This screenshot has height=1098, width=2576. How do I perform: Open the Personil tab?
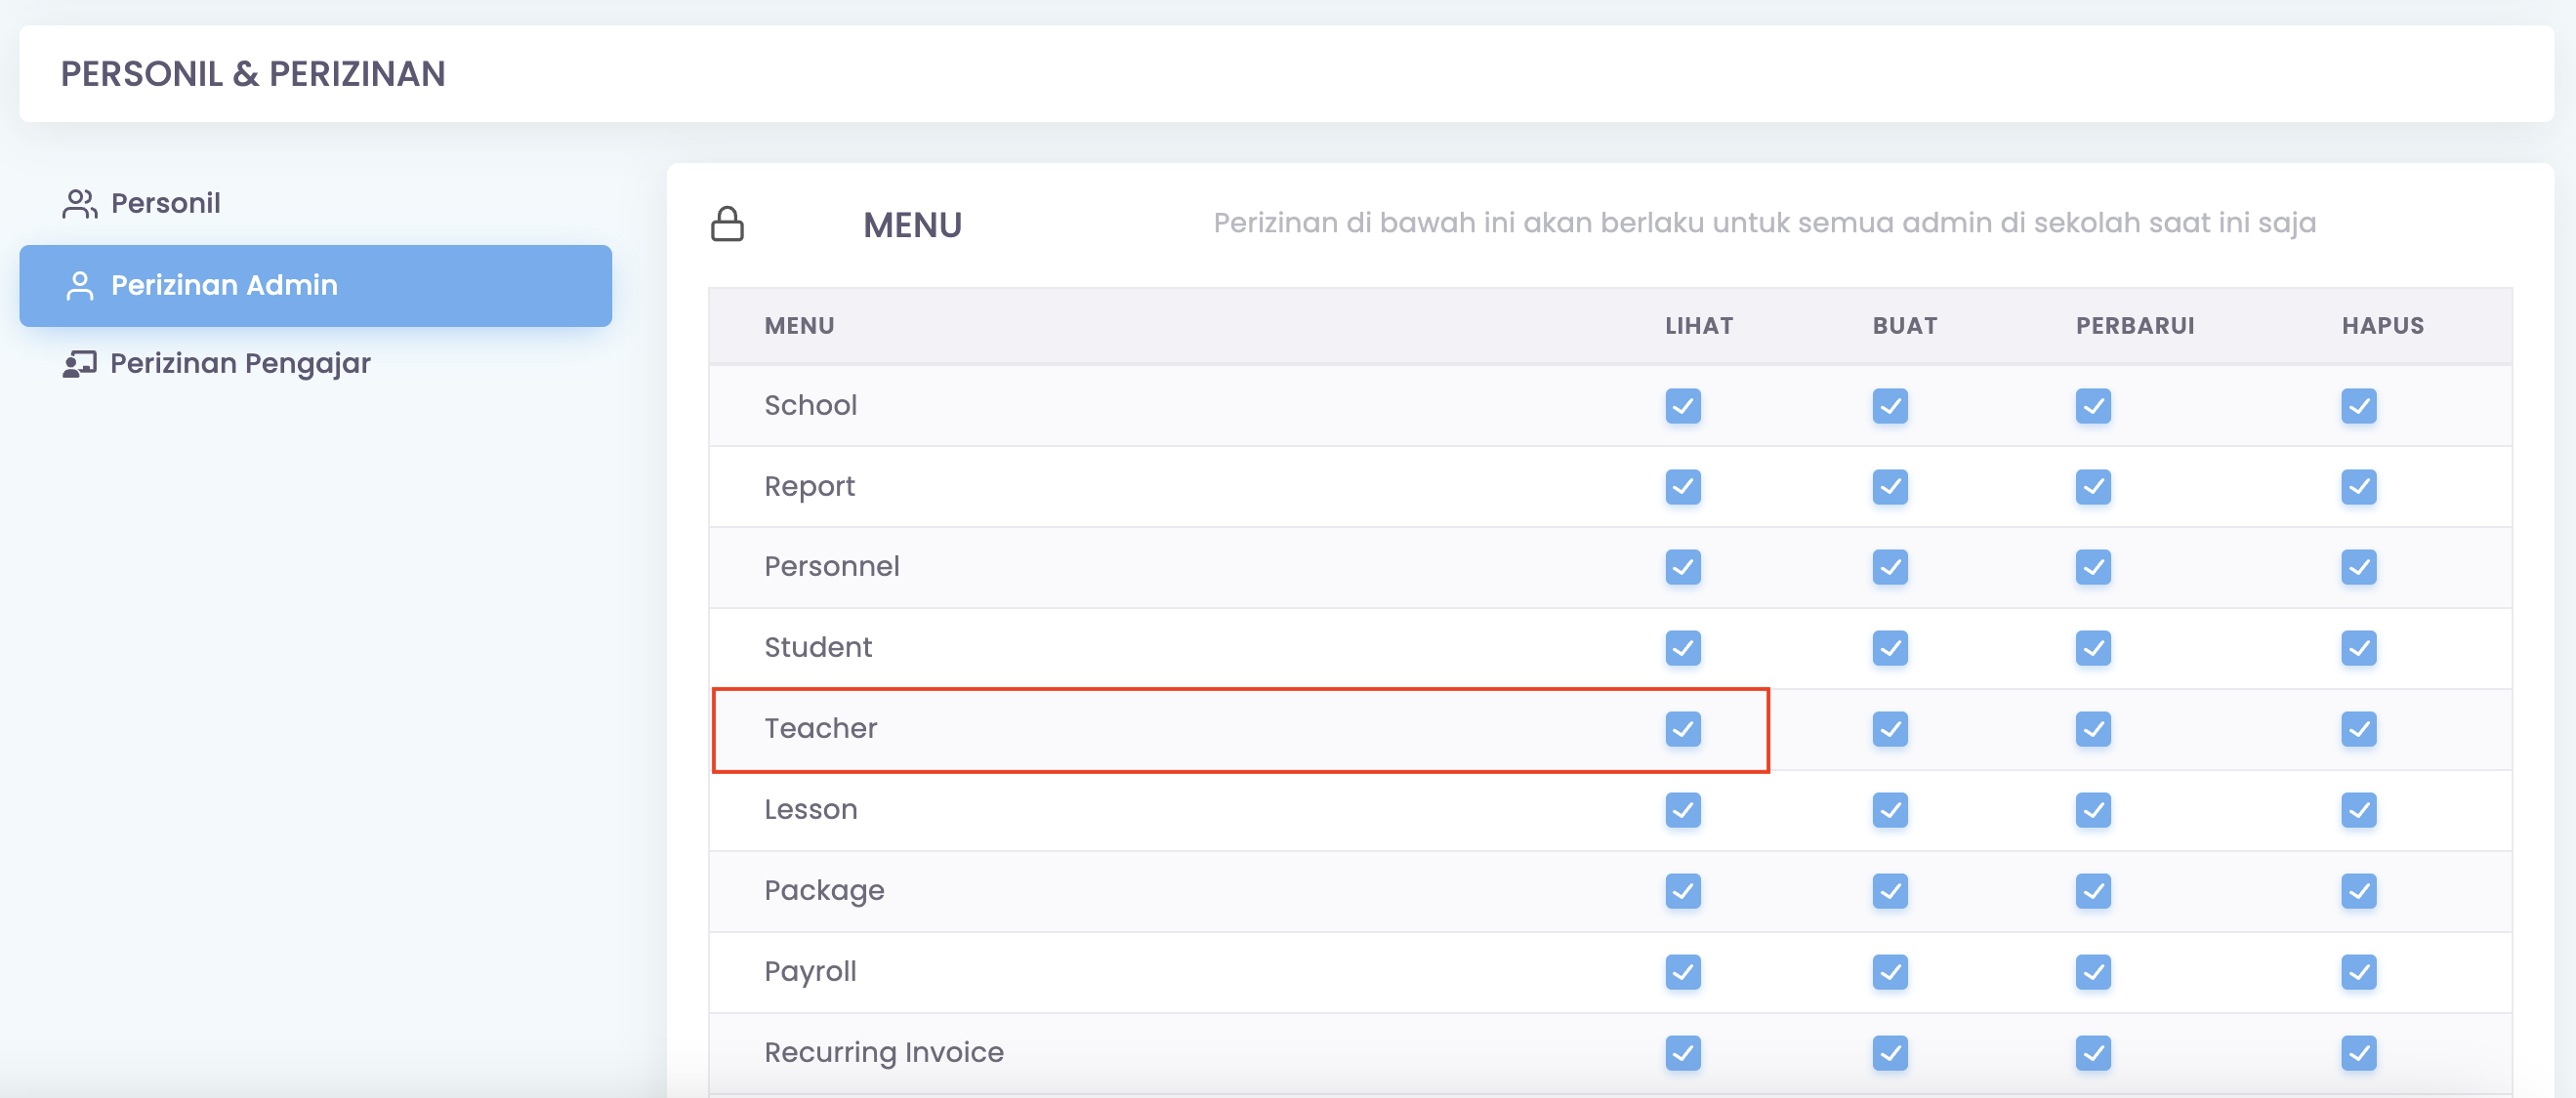pyautogui.click(x=165, y=204)
